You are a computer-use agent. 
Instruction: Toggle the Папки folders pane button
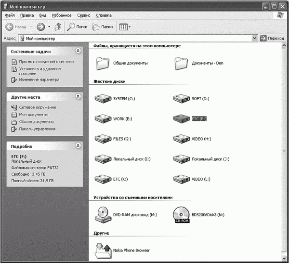[102, 26]
